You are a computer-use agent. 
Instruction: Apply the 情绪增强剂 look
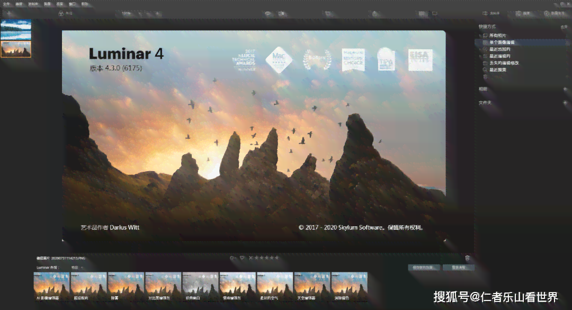click(x=237, y=287)
